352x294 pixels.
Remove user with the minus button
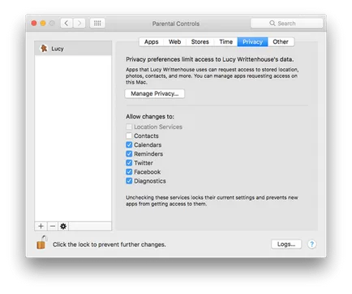[53, 226]
